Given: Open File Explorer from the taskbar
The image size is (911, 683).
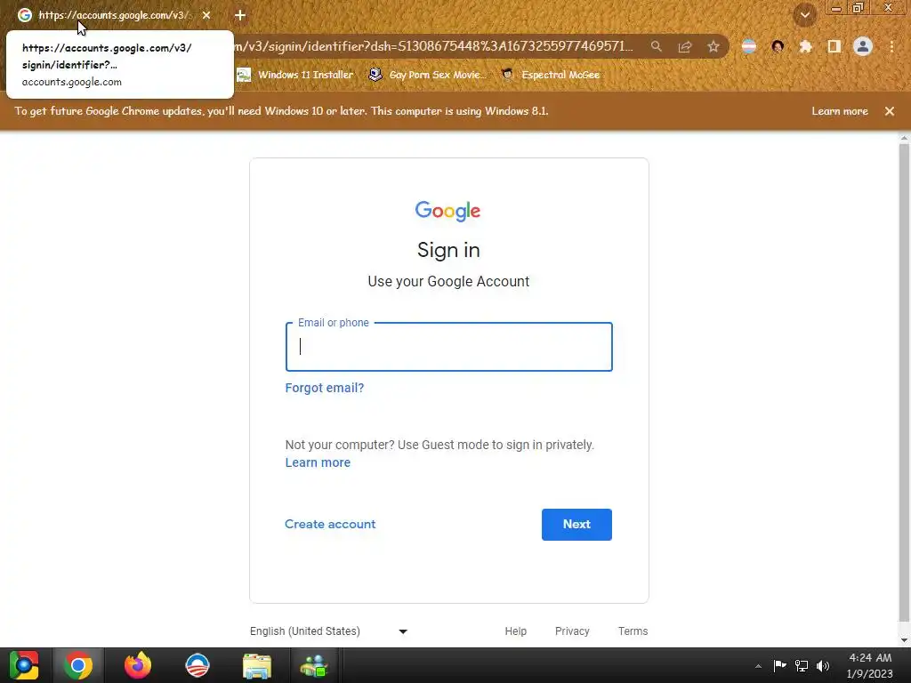Looking at the screenshot, I should click(x=257, y=665).
